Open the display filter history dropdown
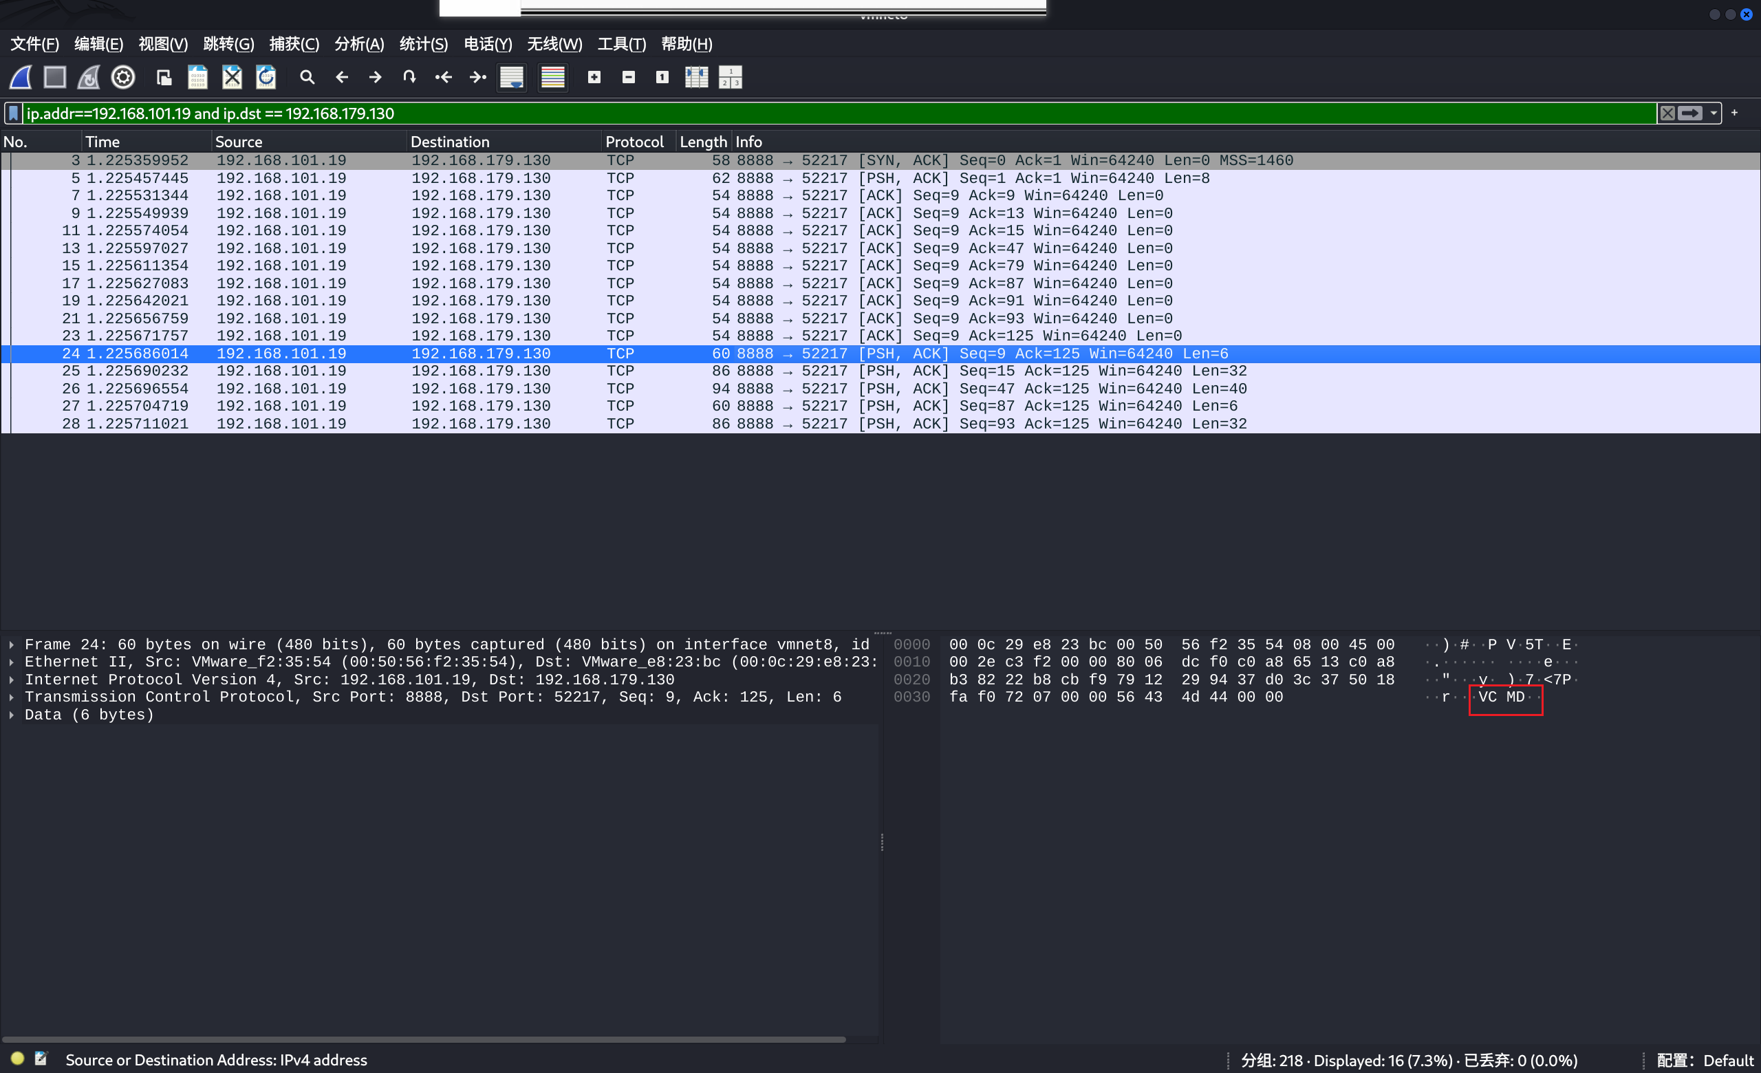 coord(1714,113)
